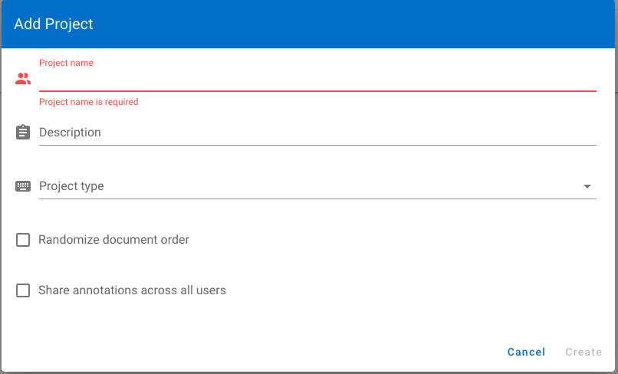Image resolution: width=618 pixels, height=374 pixels.
Task: Open the Project type select field
Action: pyautogui.click(x=317, y=186)
